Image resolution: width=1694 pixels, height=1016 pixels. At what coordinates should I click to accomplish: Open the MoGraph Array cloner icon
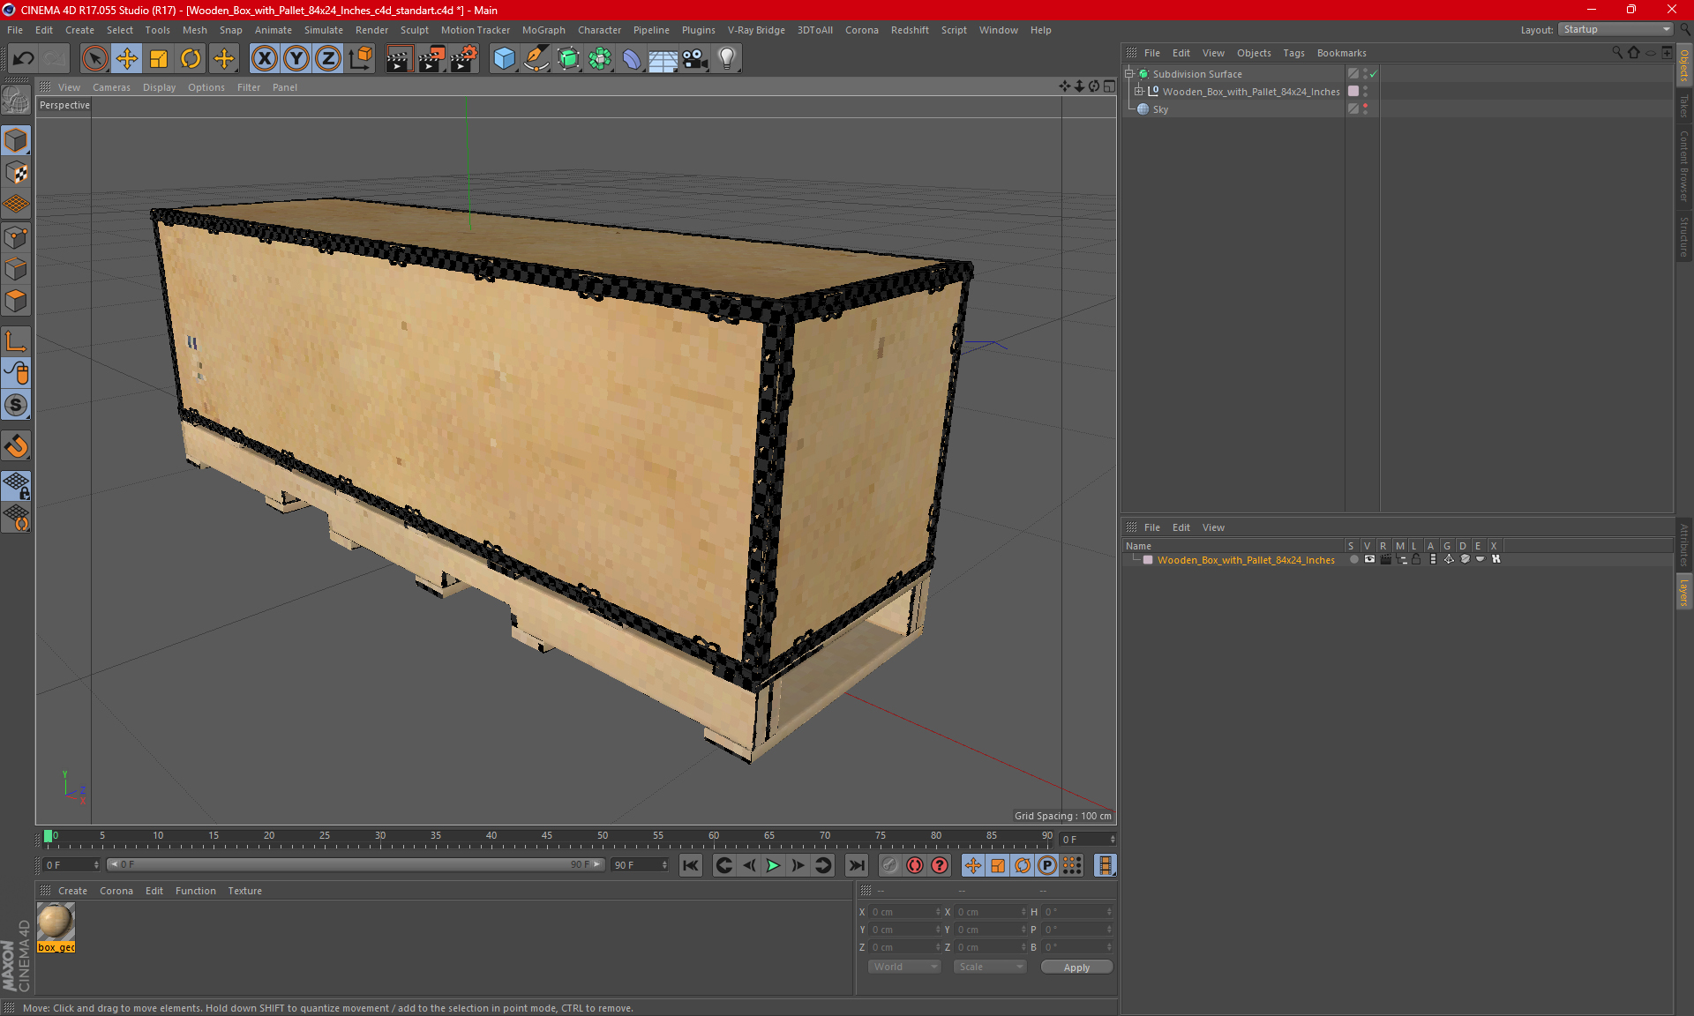(x=600, y=58)
